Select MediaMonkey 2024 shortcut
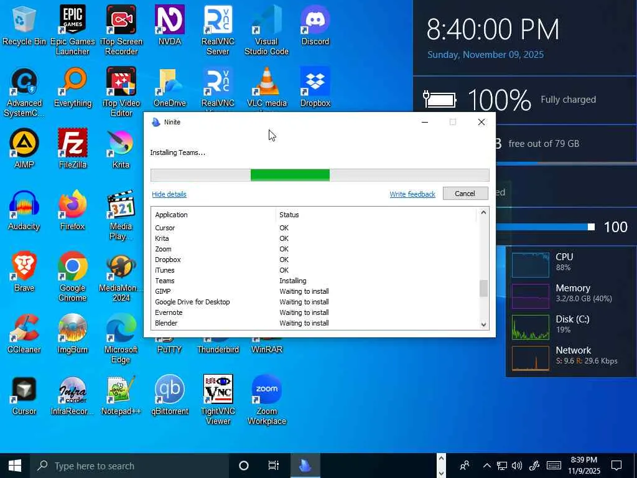This screenshot has height=478, width=637. point(121,277)
